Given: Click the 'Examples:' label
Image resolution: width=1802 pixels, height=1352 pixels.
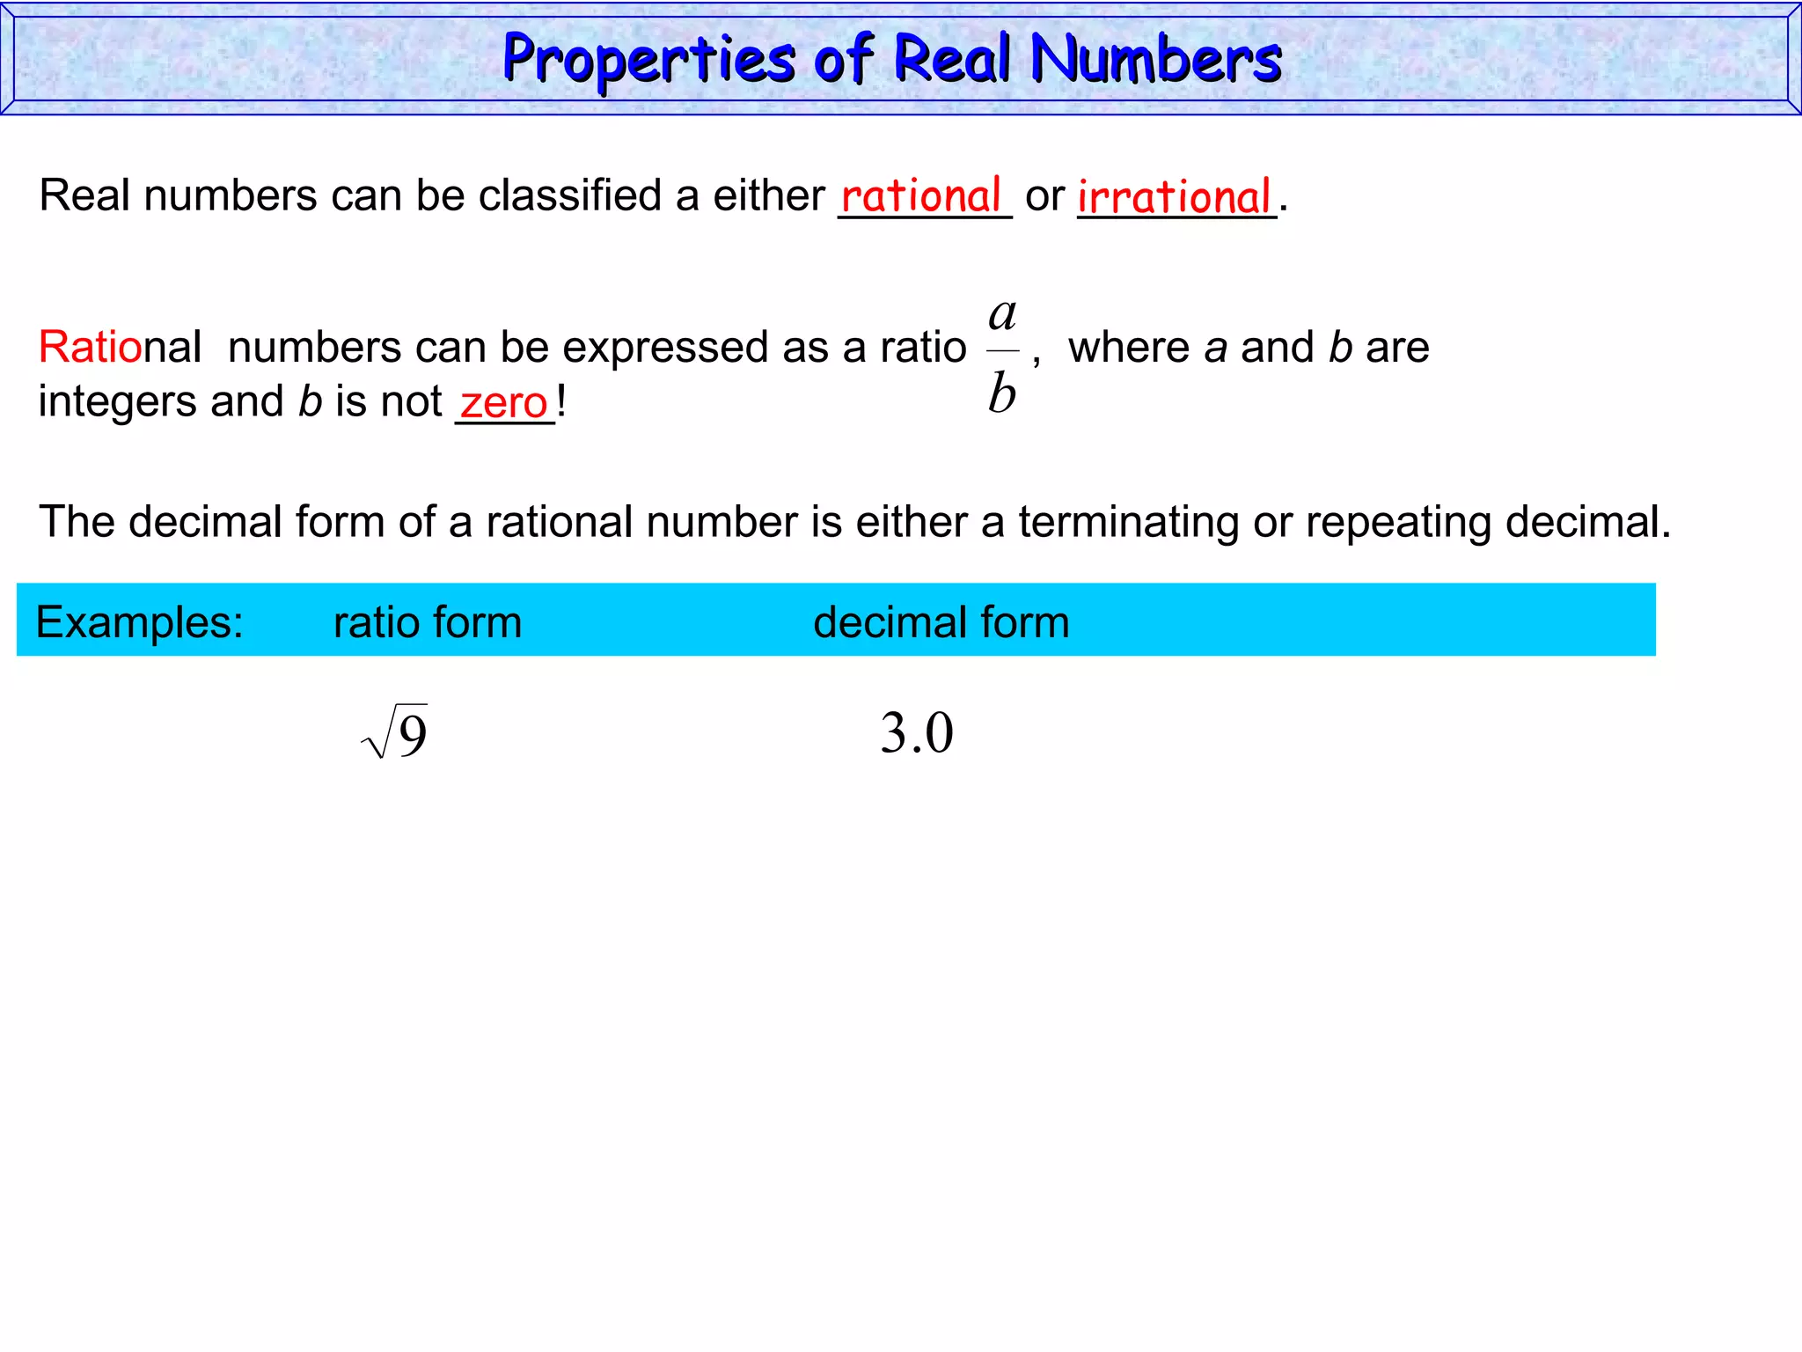Looking at the screenshot, I should tap(140, 621).
